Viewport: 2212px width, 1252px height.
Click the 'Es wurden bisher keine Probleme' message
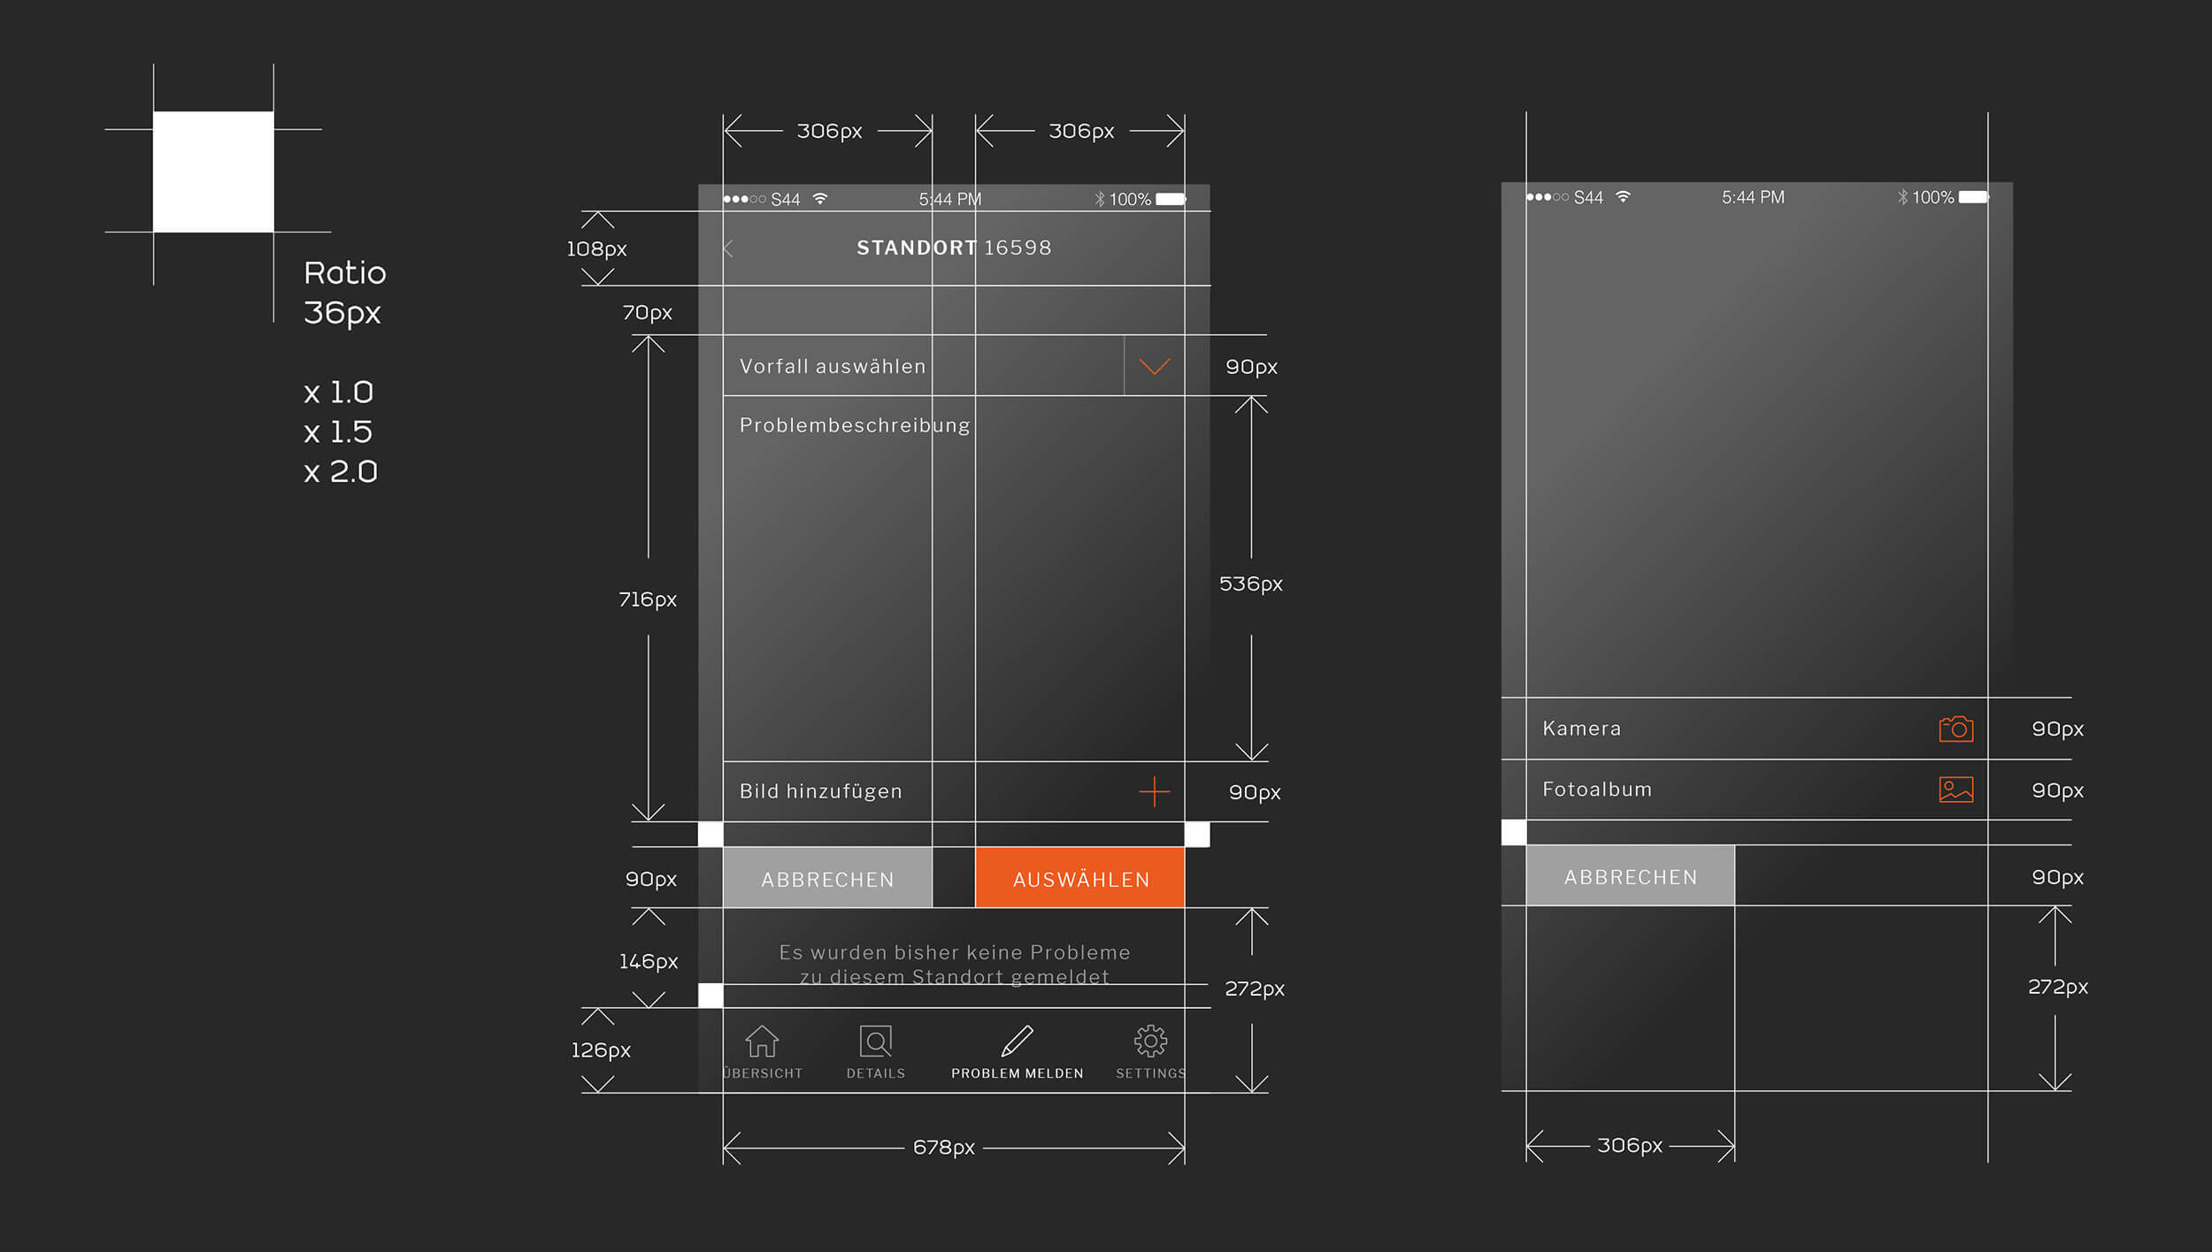point(955,952)
